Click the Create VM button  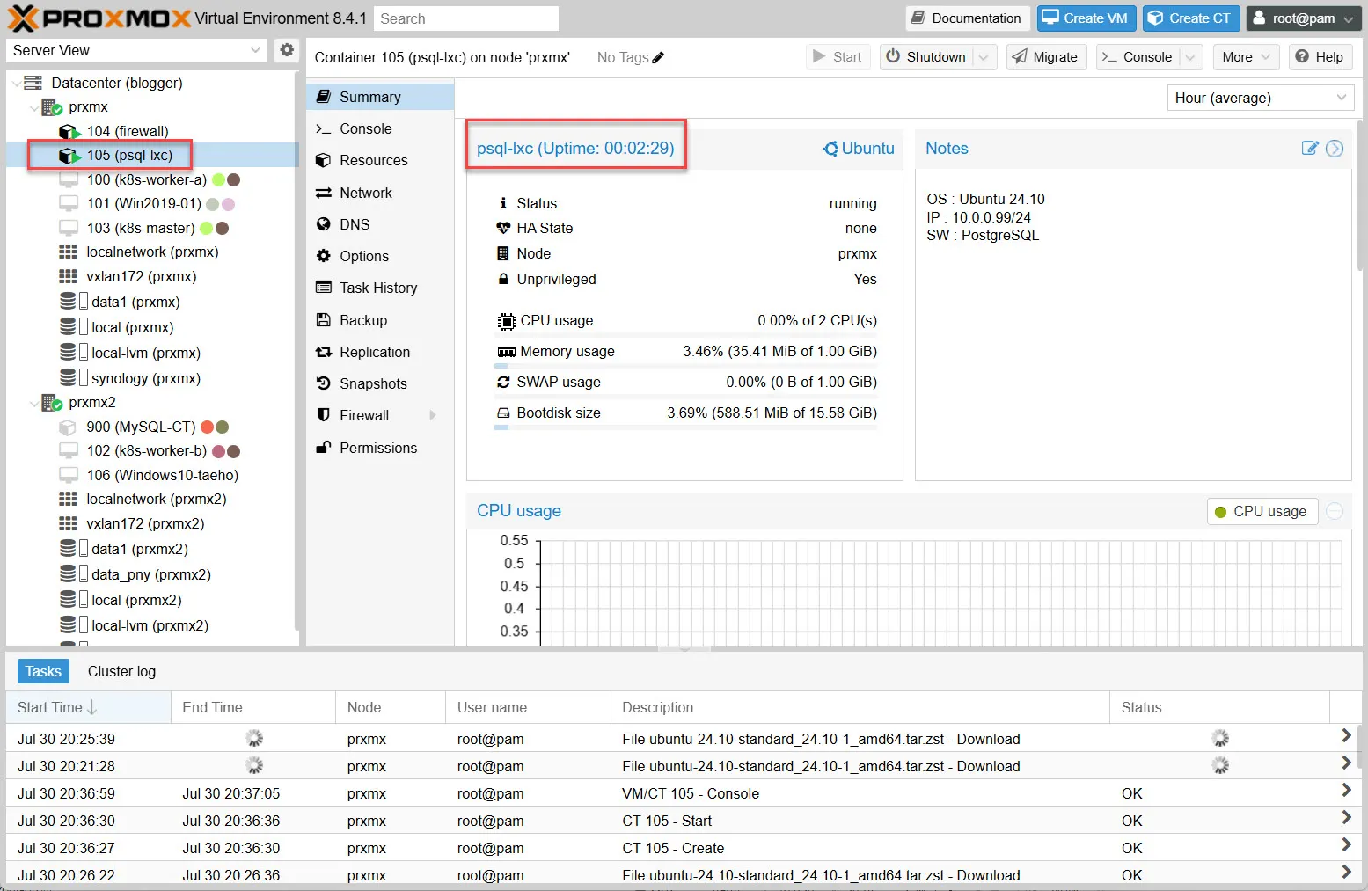[x=1086, y=18]
